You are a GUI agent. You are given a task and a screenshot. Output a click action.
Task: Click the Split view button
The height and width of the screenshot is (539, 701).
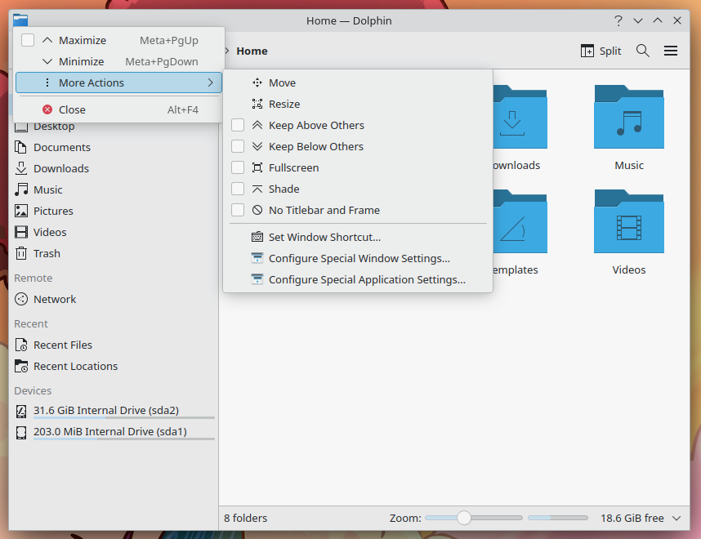coord(601,51)
